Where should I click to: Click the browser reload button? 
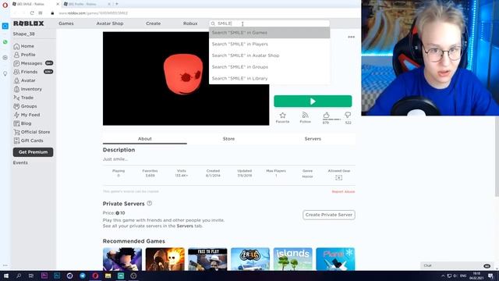coord(32,13)
